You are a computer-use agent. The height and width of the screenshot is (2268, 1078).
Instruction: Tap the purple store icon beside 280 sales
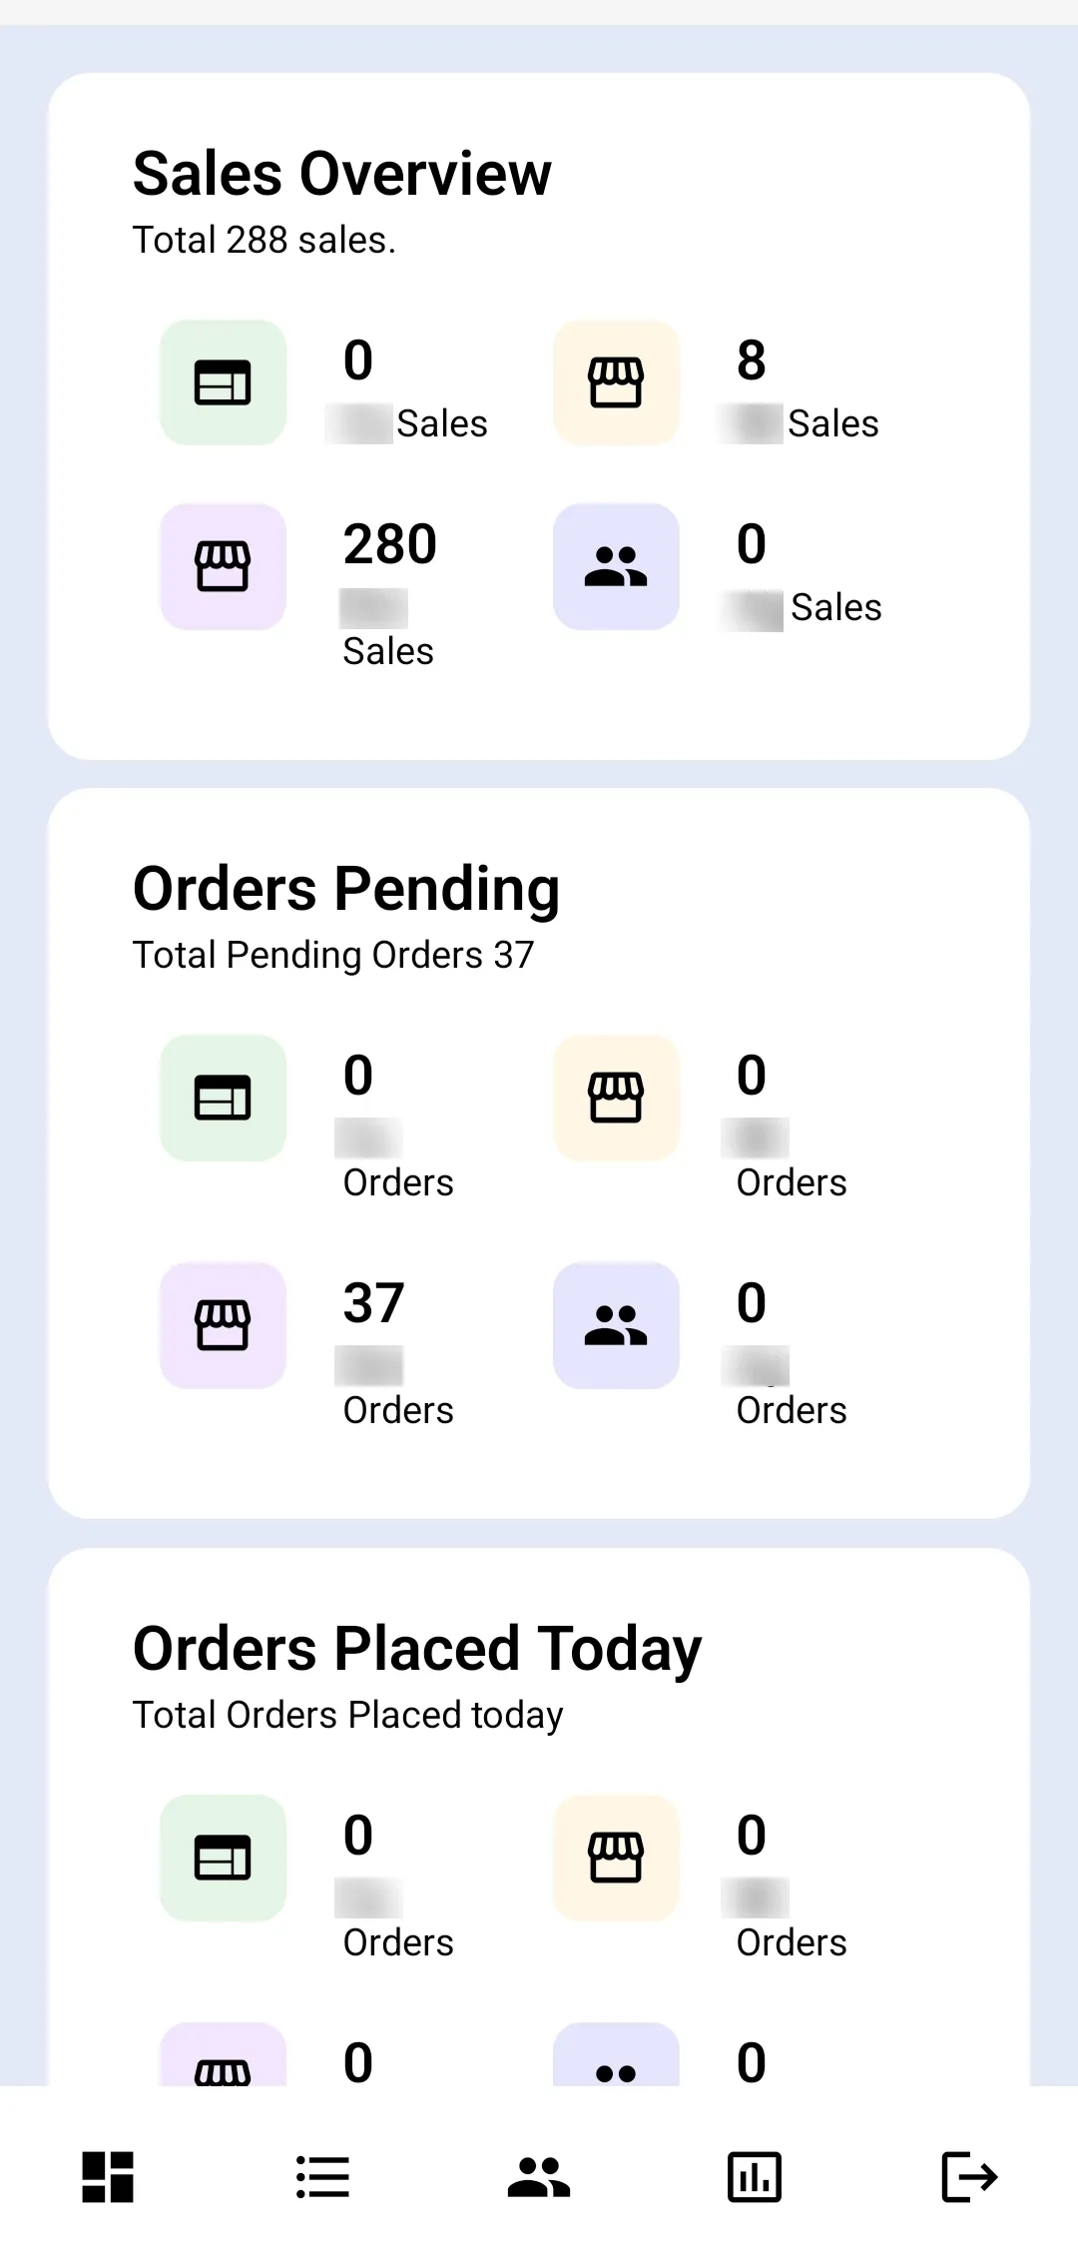224,566
